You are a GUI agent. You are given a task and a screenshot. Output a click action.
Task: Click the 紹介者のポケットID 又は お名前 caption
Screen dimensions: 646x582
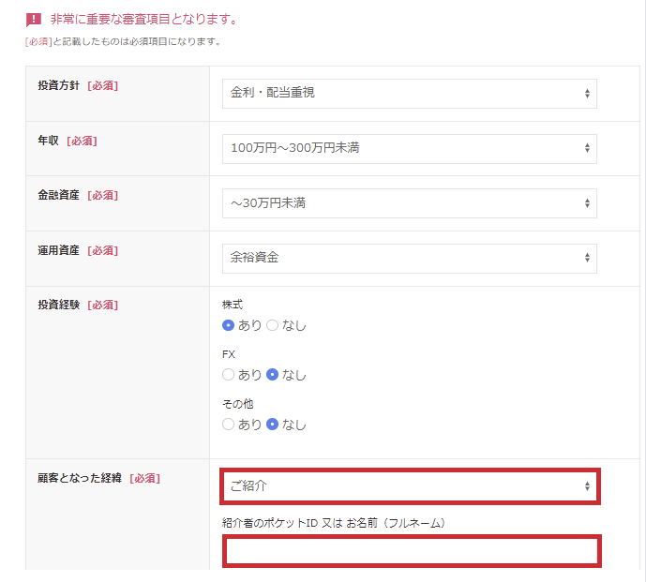point(332,522)
